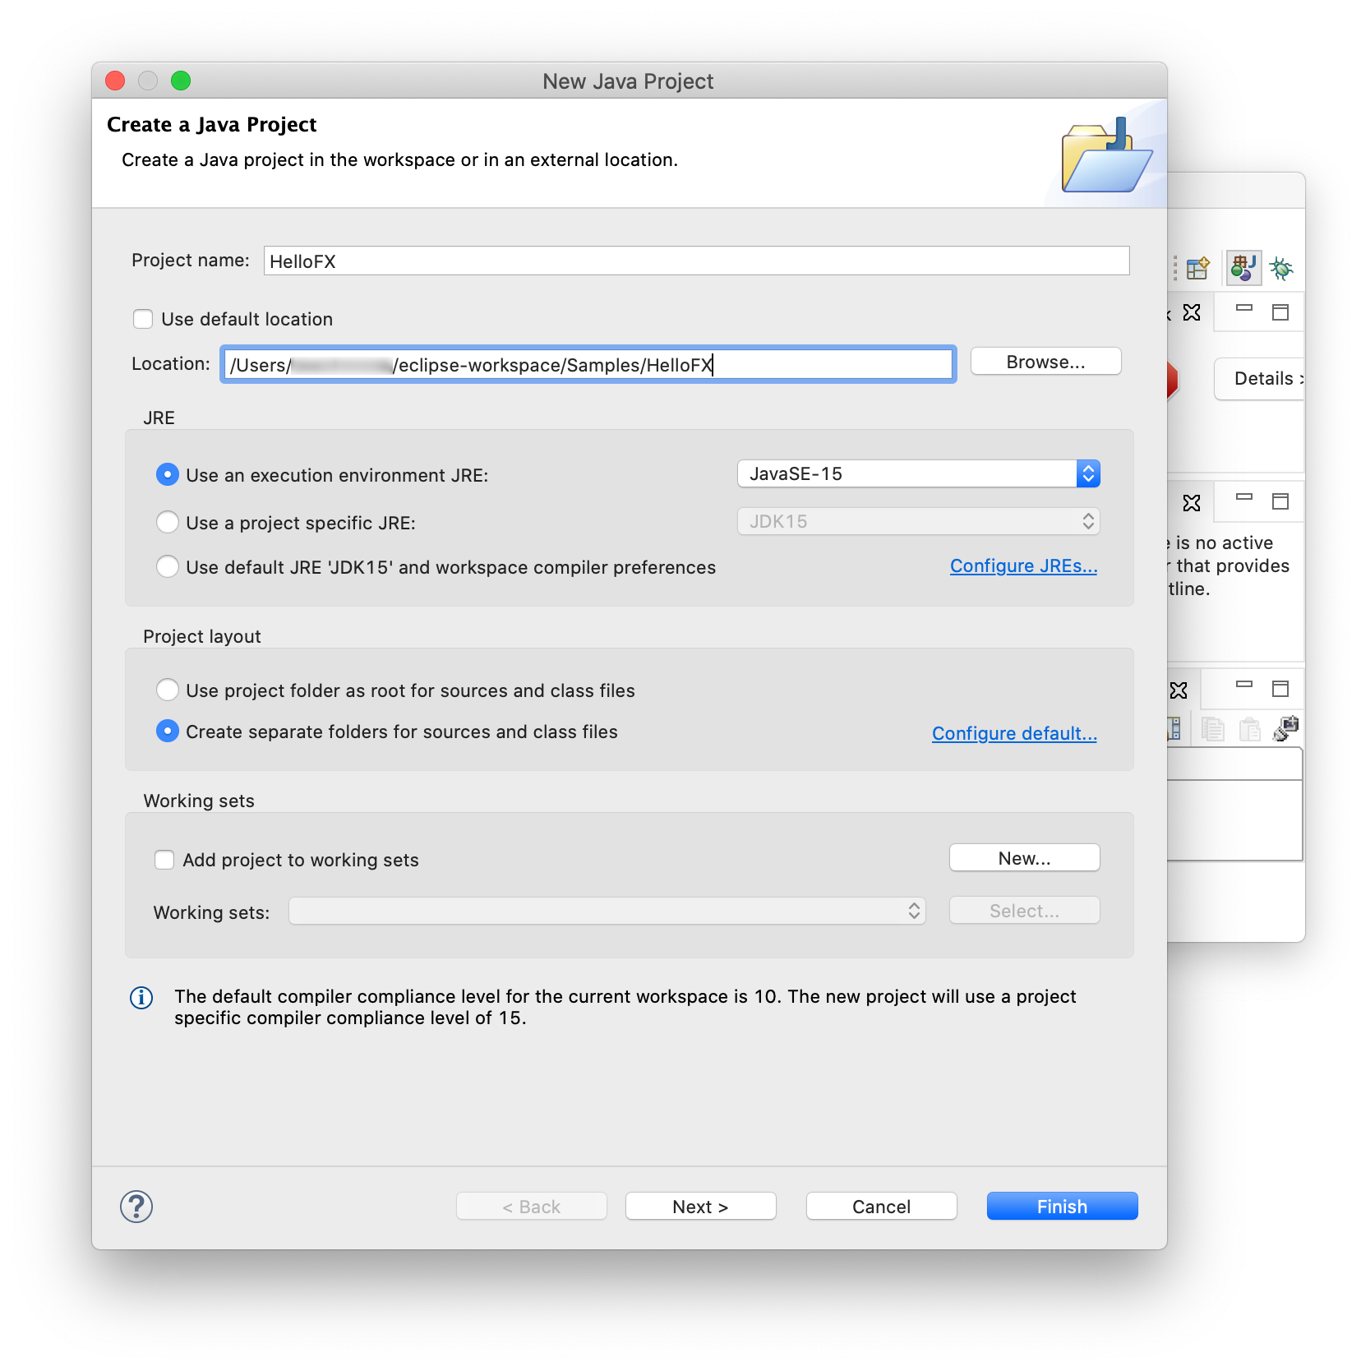This screenshot has height=1371, width=1361.
Task: Open the disabled JDK15 project JRE dropdown
Action: point(919,521)
